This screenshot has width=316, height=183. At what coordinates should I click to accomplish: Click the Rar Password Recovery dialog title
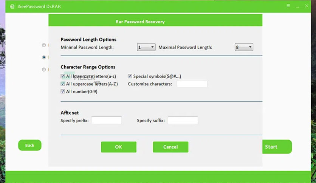point(140,22)
